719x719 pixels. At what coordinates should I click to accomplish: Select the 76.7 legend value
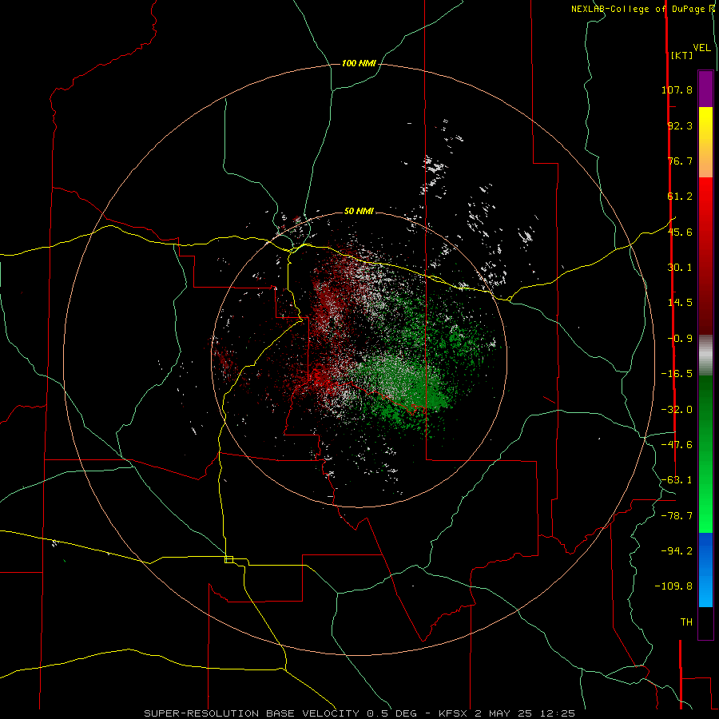[680, 161]
